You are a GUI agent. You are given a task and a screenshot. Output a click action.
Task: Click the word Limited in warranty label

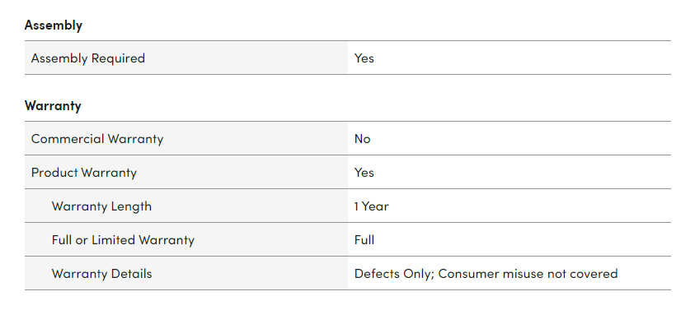[114, 239]
